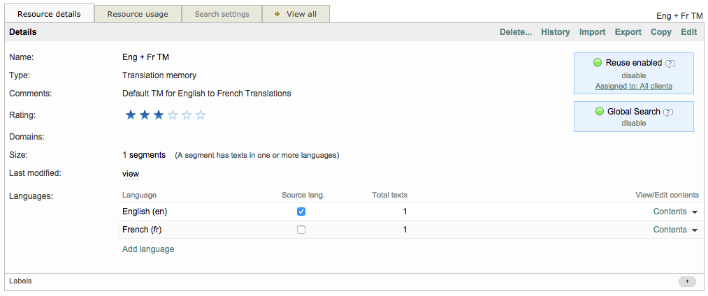Click the Export action
This screenshot has height=296, width=708.
tap(628, 32)
